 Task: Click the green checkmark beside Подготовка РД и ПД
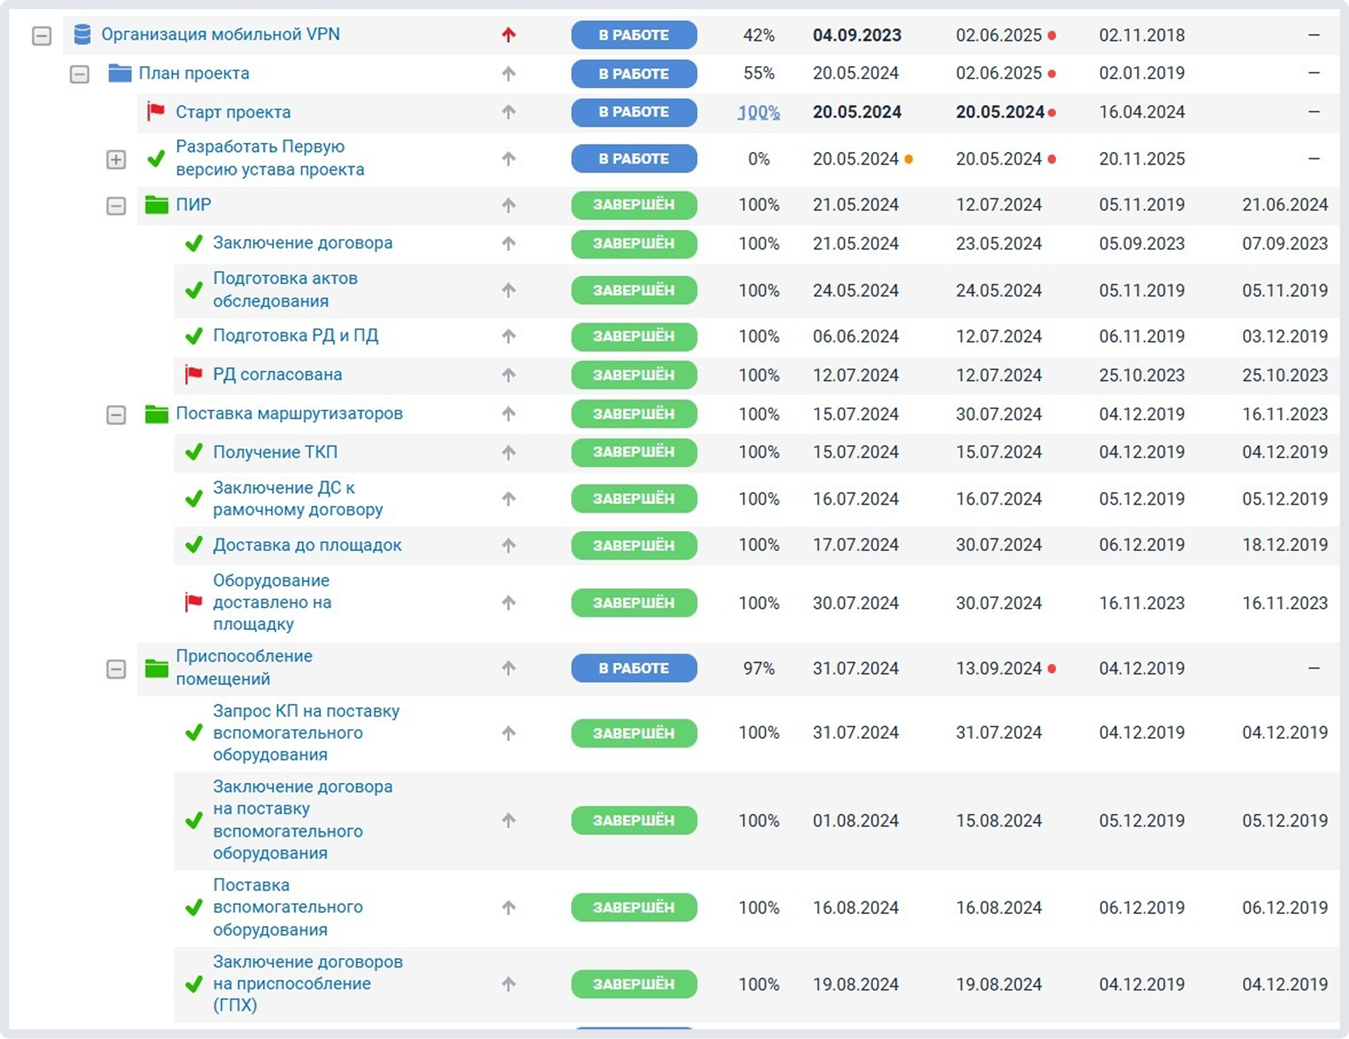point(193,336)
